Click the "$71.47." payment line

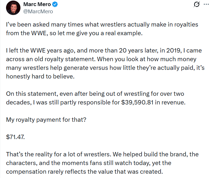(x=15, y=137)
